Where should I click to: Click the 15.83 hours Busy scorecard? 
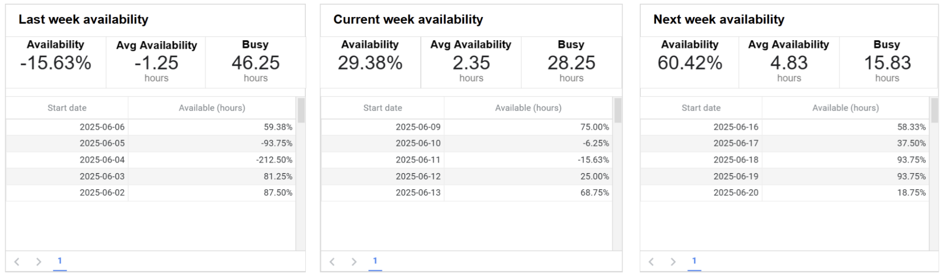[887, 62]
